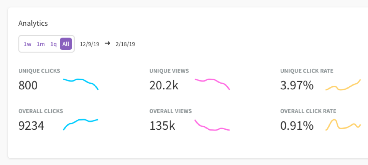Click the 0.91% overall click rate
Image resolution: width=368 pixels, height=165 pixels.
coord(297,126)
